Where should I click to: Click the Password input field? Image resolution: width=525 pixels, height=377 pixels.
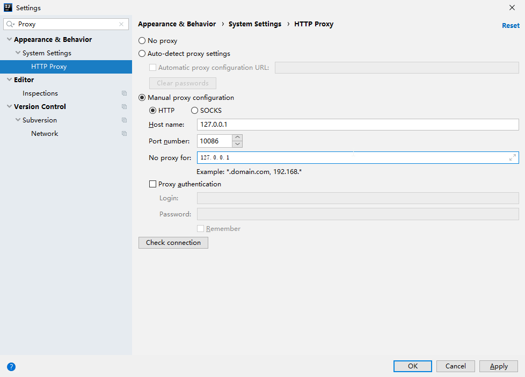click(358, 214)
